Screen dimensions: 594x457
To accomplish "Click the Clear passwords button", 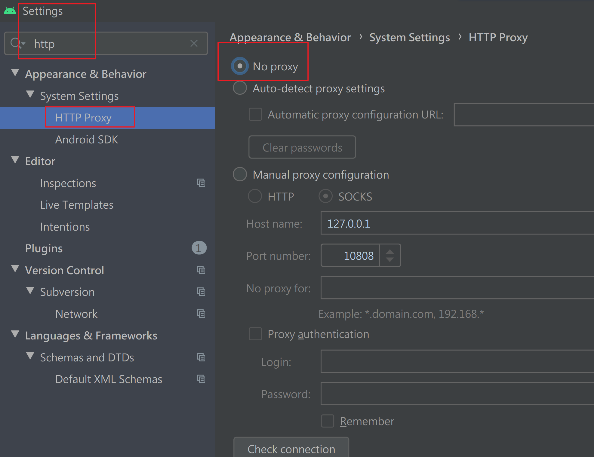I will [302, 147].
